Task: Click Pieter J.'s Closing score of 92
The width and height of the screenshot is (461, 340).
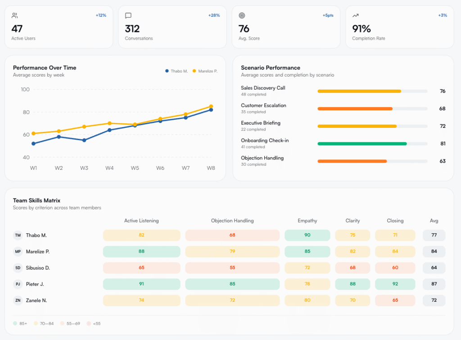Action: 395,284
